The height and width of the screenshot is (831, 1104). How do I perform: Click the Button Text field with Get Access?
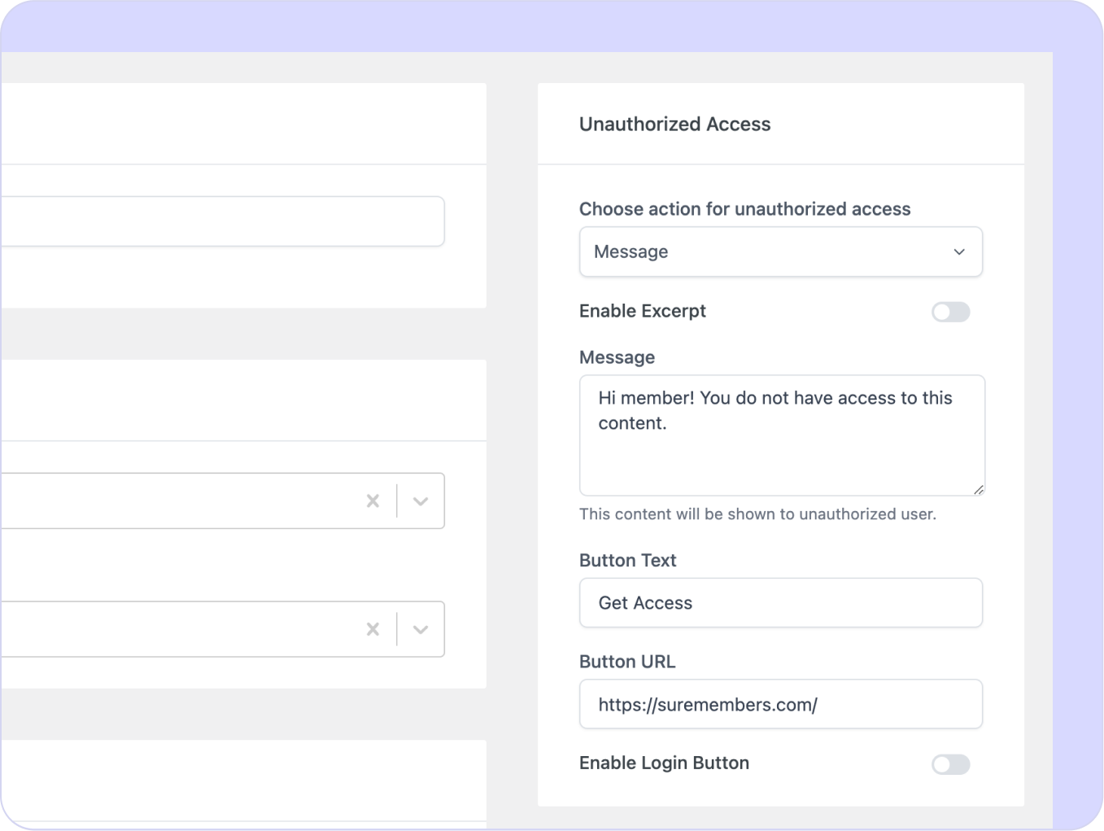(779, 603)
